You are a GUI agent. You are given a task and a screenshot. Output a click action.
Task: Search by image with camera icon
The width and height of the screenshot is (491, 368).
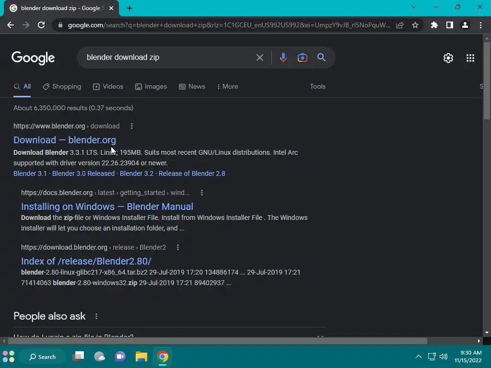(x=302, y=57)
